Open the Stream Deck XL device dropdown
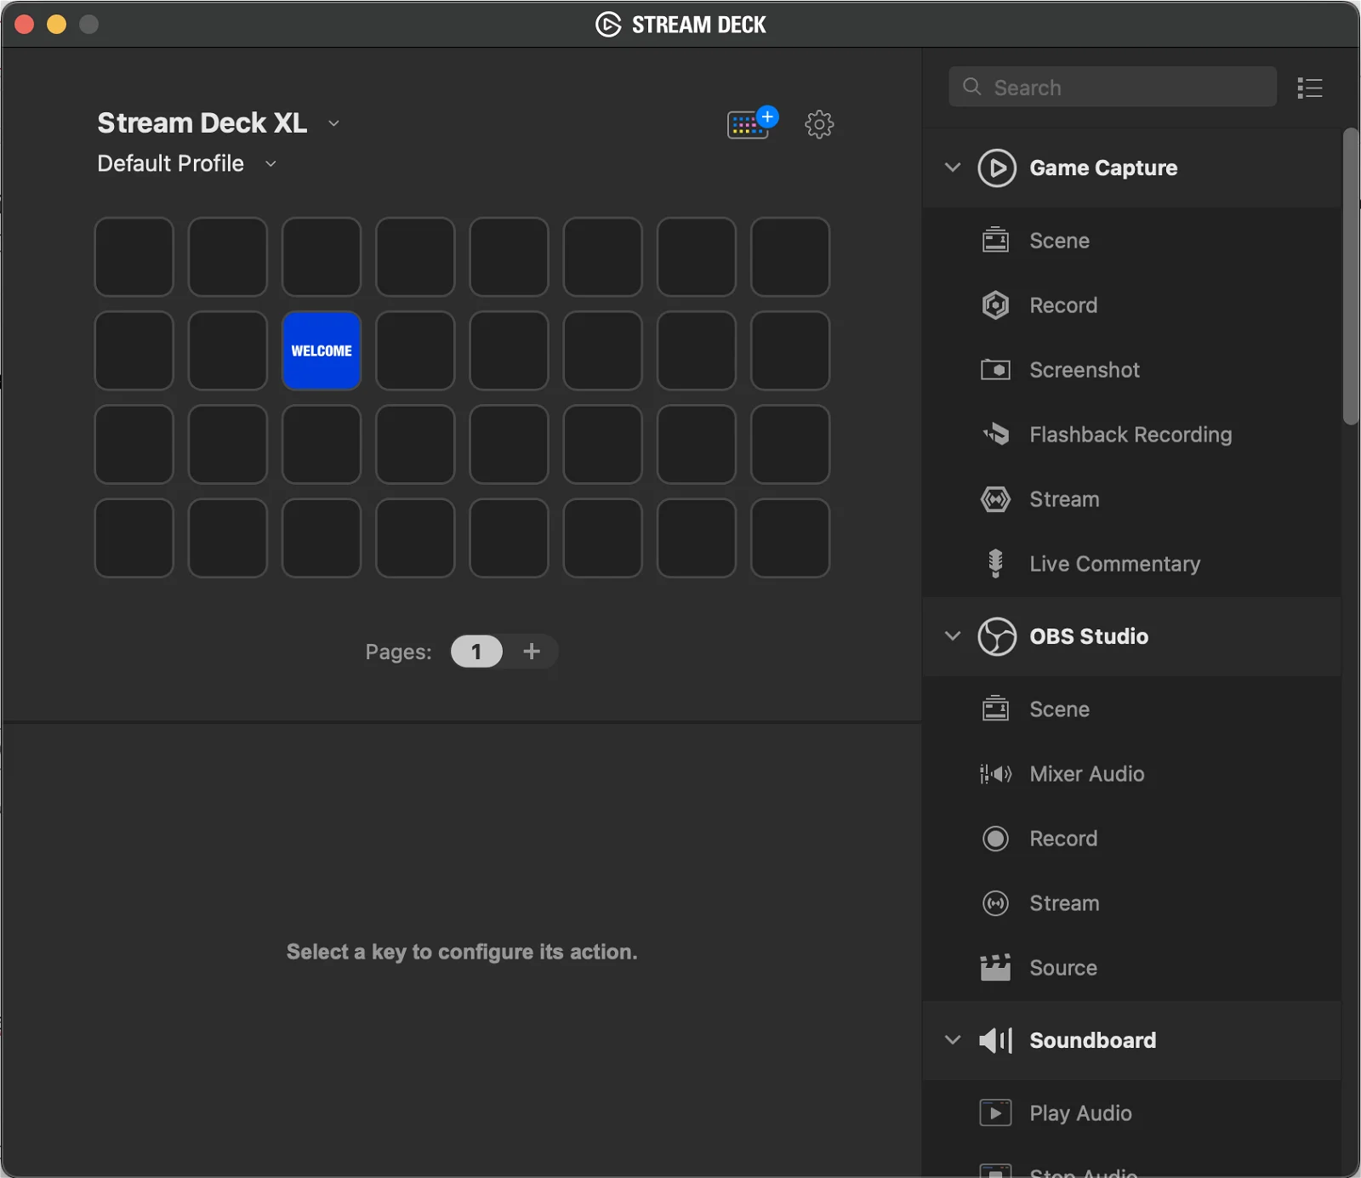This screenshot has width=1361, height=1178. [x=334, y=123]
